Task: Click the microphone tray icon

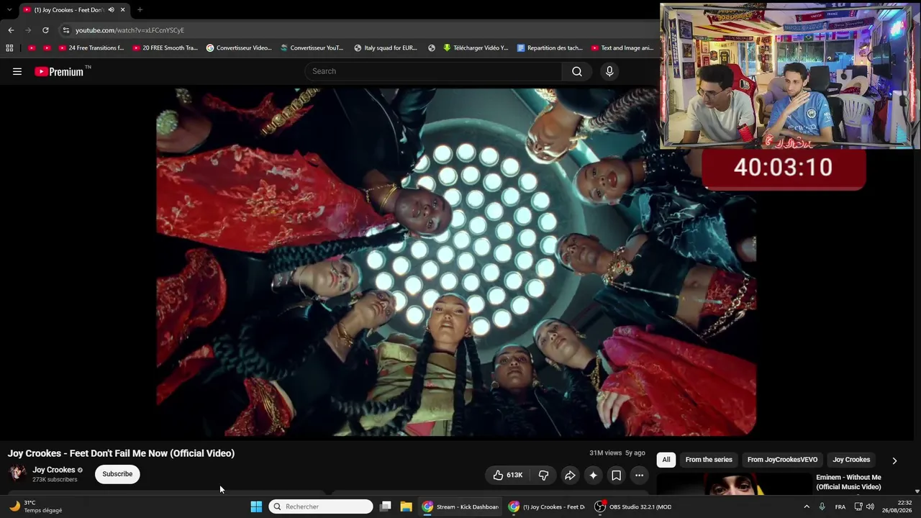Action: pos(822,506)
